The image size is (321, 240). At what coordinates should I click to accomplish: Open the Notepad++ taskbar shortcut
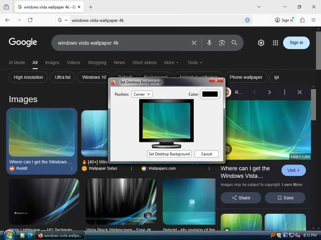23,235
